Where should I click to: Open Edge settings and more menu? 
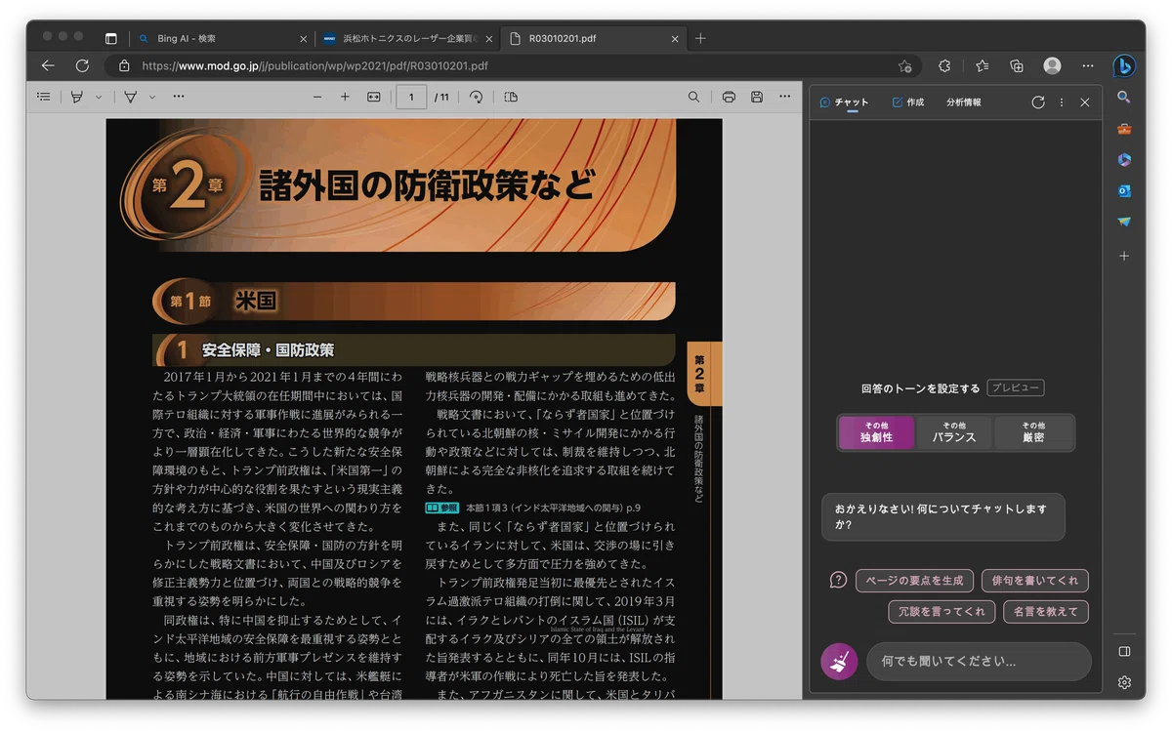pos(1088,65)
